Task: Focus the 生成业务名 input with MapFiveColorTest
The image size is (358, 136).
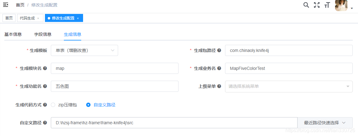Action: point(289,68)
